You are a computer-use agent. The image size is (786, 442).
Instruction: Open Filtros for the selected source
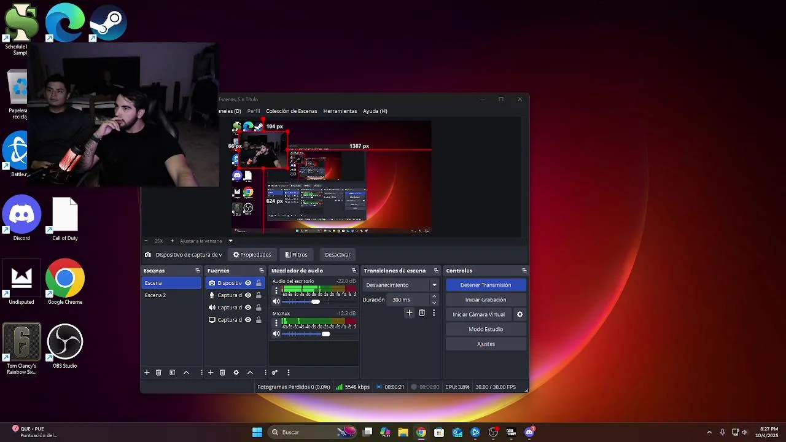296,255
